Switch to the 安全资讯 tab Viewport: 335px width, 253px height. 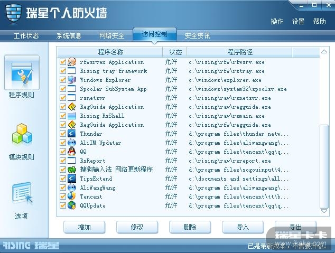pyautogui.click(x=197, y=36)
